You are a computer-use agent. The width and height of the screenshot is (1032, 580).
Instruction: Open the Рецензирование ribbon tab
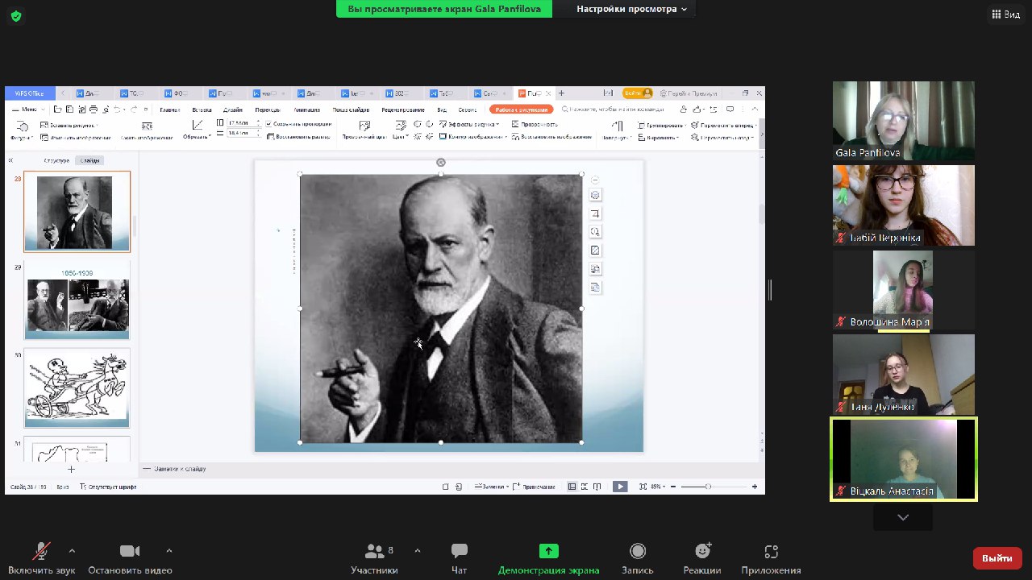(x=402, y=110)
